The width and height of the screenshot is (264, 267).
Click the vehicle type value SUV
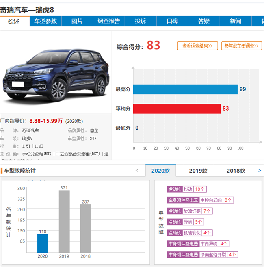93,138
